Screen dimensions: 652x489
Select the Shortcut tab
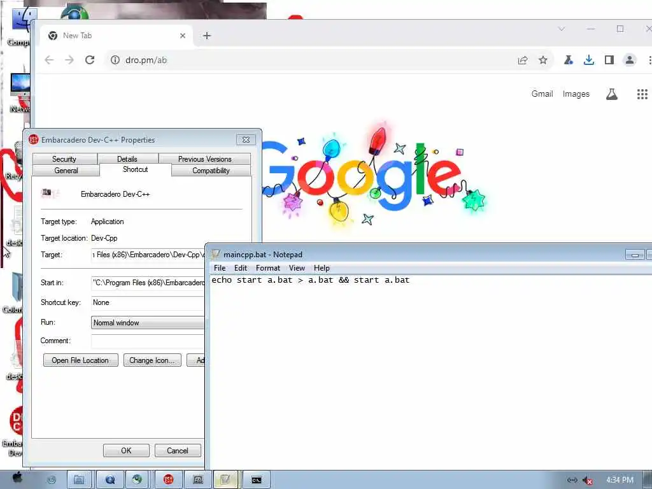point(136,169)
